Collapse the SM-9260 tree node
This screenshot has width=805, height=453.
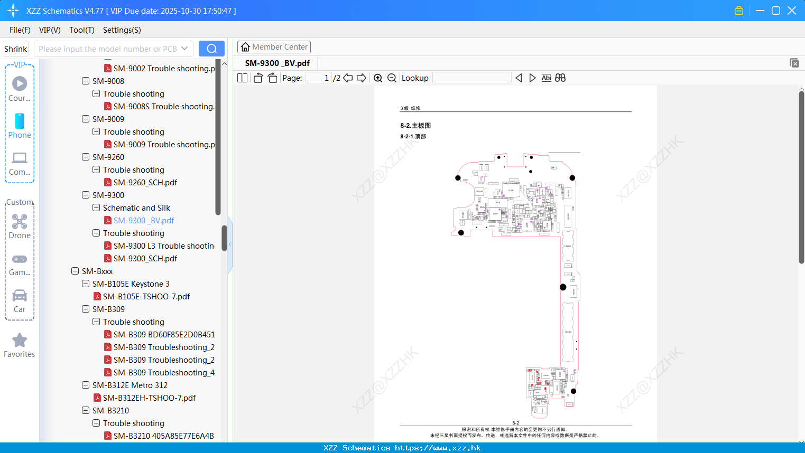pos(86,157)
